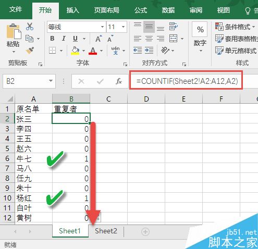Click the confirm checkmark in formula bar
This screenshot has height=249, width=258.
(100, 81)
